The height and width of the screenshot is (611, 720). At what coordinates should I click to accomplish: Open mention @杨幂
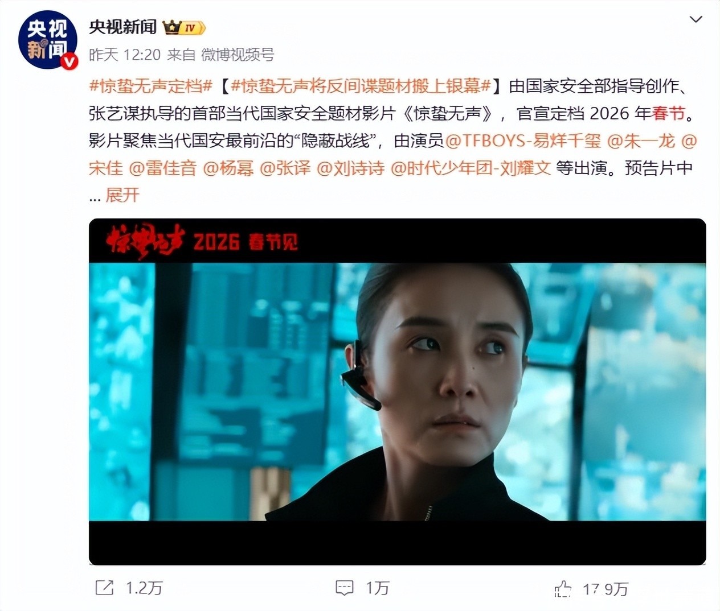[228, 168]
